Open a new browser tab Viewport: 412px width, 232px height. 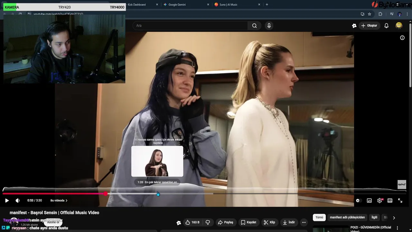coord(267,5)
